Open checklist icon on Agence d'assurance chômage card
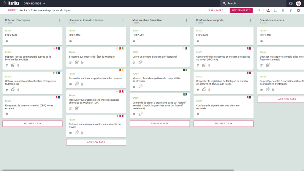Image resolution: width=304 pixels, height=171 pixels. 77,108
